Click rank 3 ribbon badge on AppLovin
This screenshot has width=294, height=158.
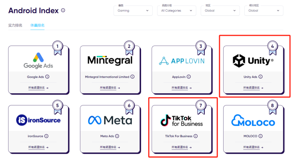(201, 47)
